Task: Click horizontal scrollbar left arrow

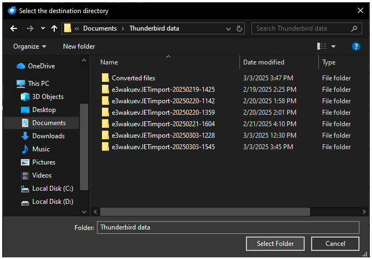Action: (95, 211)
